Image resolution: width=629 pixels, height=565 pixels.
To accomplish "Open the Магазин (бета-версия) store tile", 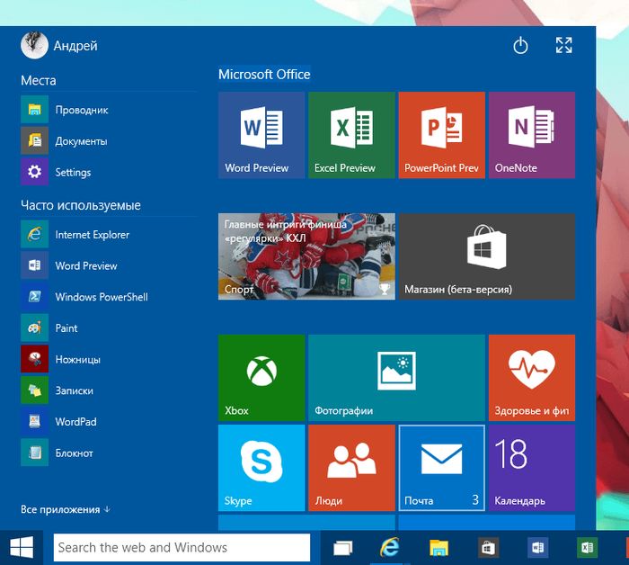I will 487,256.
